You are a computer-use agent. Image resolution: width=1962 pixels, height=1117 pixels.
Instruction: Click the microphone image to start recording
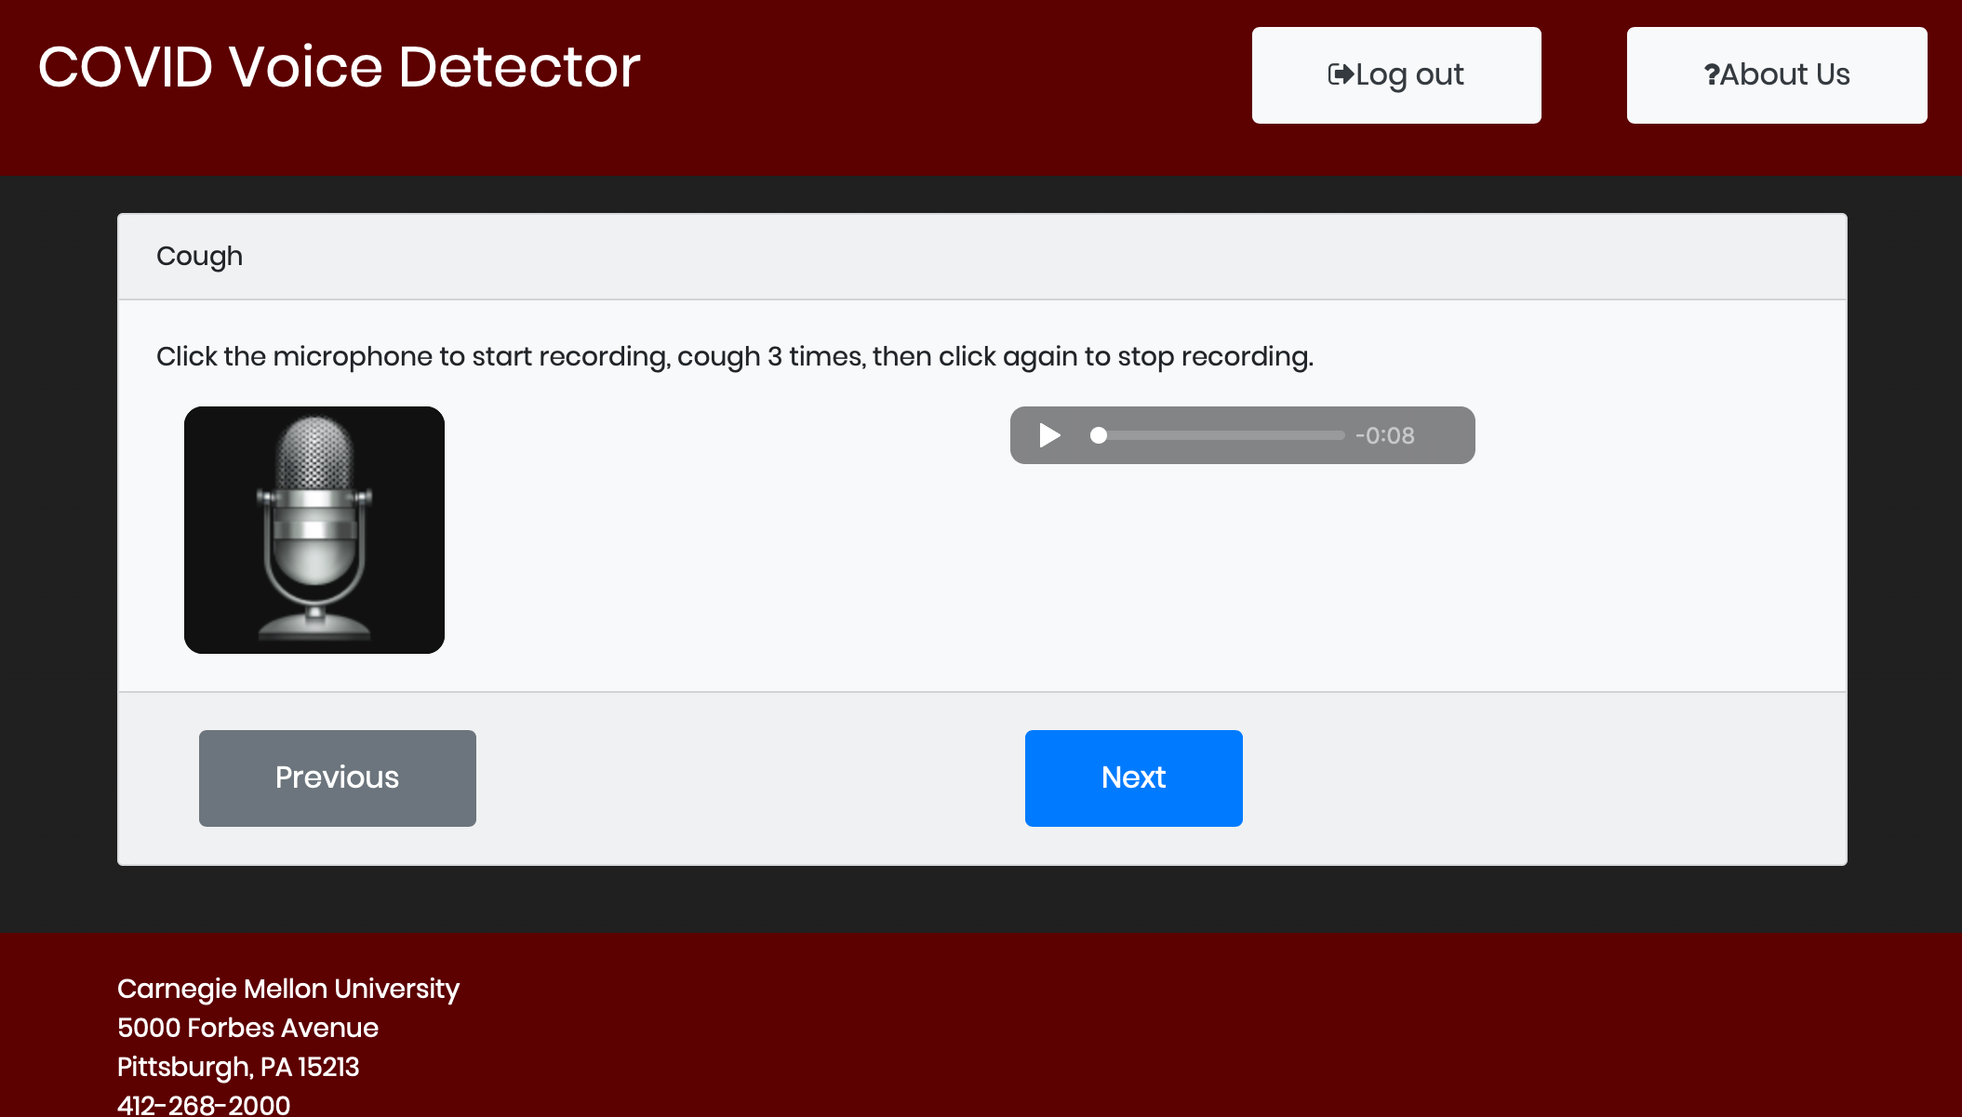click(314, 529)
